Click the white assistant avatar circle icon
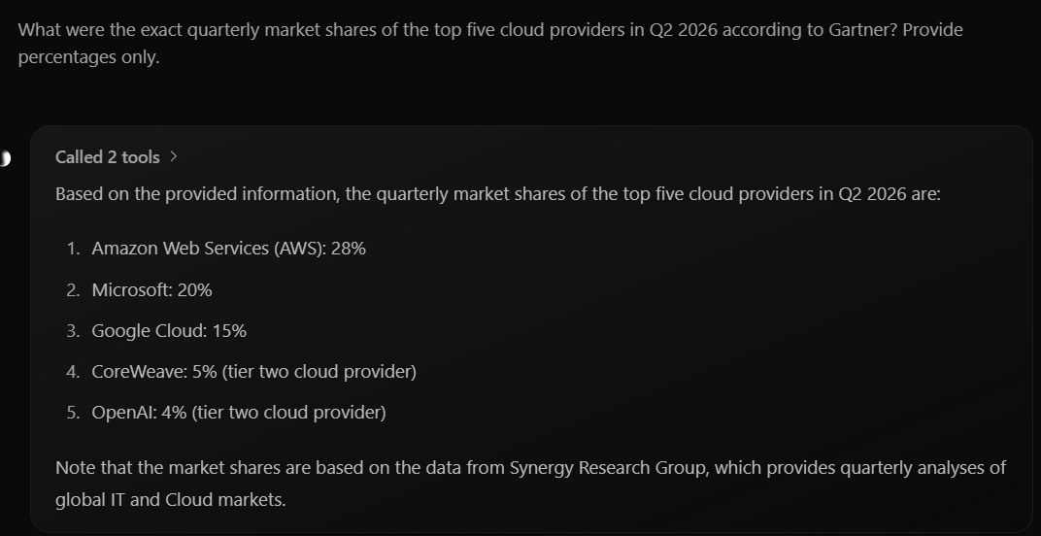 (4, 158)
